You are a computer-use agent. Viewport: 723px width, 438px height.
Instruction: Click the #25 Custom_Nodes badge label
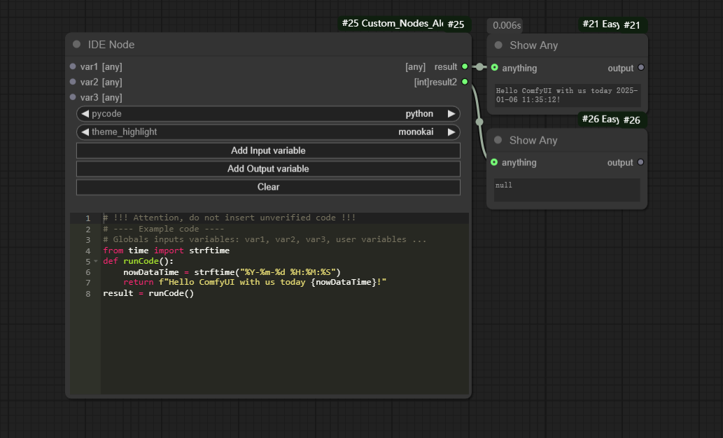(x=391, y=24)
